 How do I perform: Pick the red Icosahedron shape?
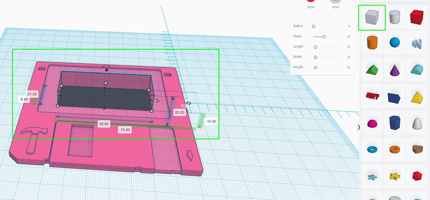pos(417,176)
